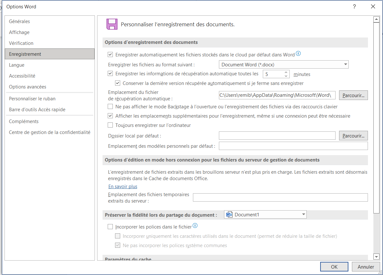Open Barre d'outils Accès rapide category
Viewport: 383px width, 275px height.
pos(50,110)
